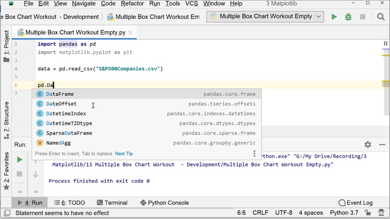Screen dimensions: 390x219
Task: Click the gray Stop icon in the top toolbar
Action: point(363,17)
